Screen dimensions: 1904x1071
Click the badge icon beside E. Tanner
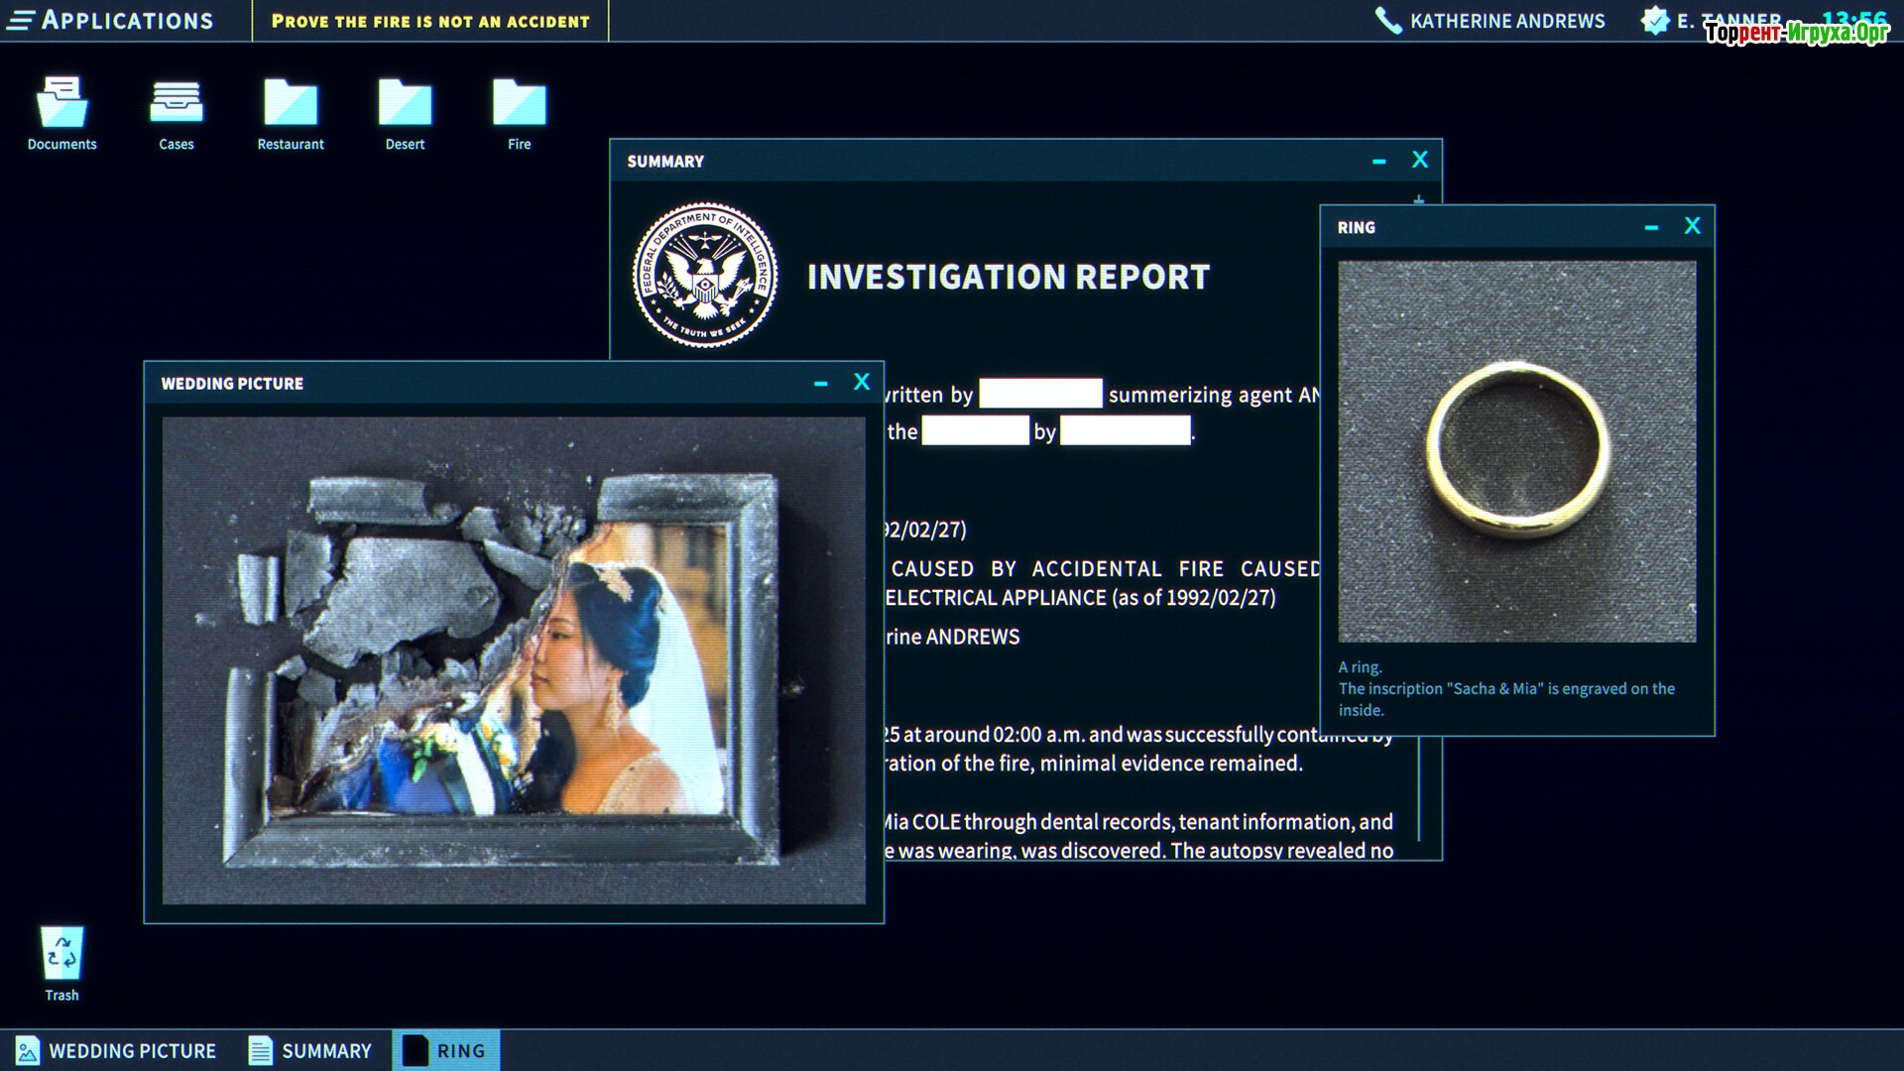click(1654, 21)
